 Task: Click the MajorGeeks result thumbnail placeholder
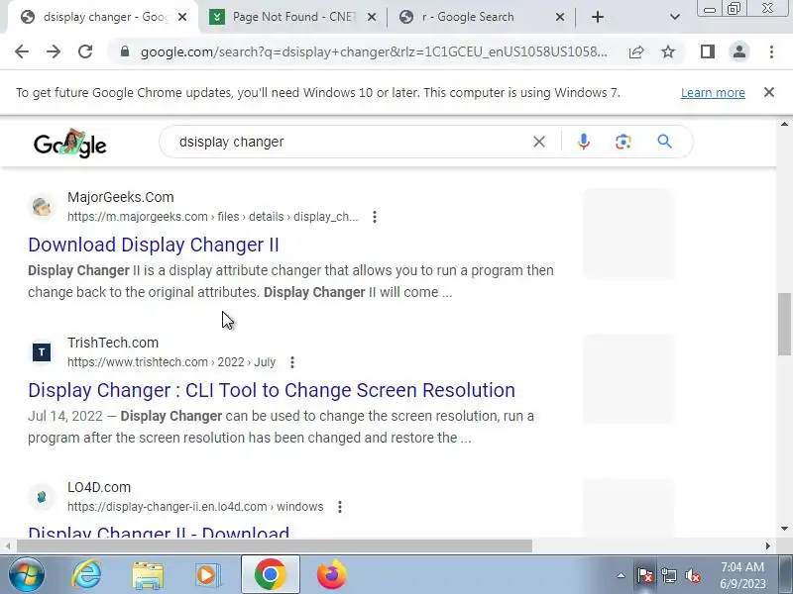(628, 234)
